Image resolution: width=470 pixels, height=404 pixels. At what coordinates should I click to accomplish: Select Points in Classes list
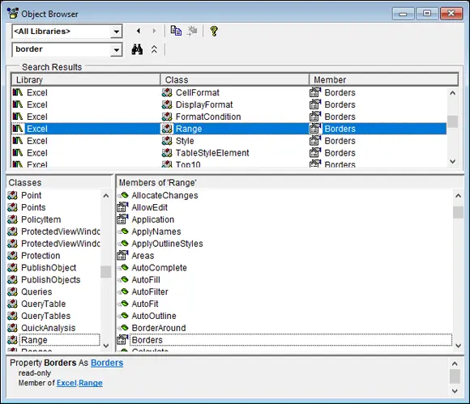(x=33, y=207)
